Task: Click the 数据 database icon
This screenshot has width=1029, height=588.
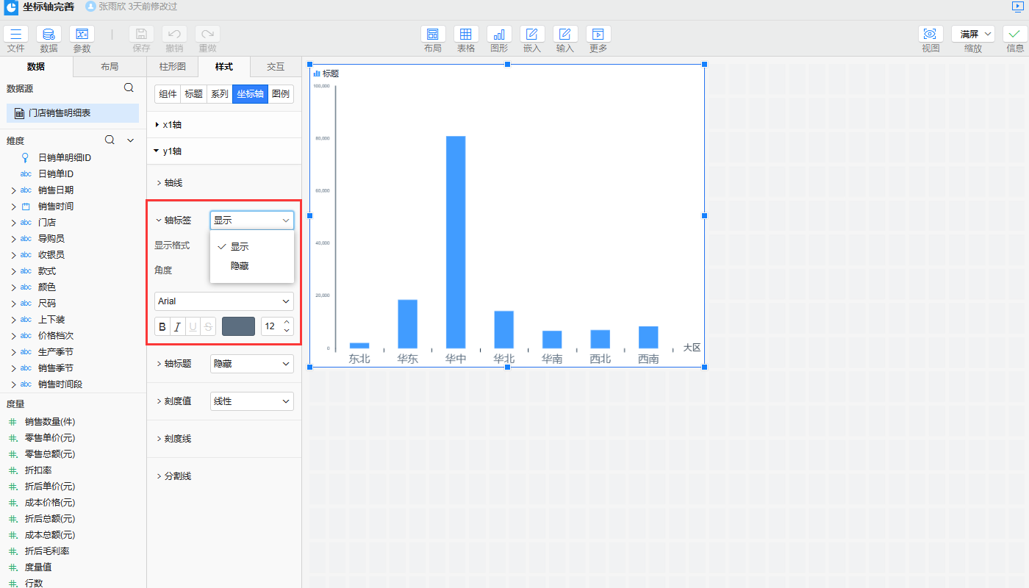Action: pyautogui.click(x=49, y=34)
